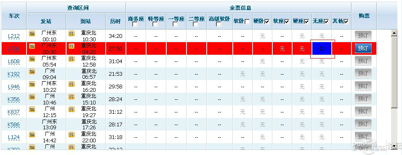This screenshot has width=402, height=155.
Task: Click the blue 预订 button for L706
Action: tap(363, 48)
